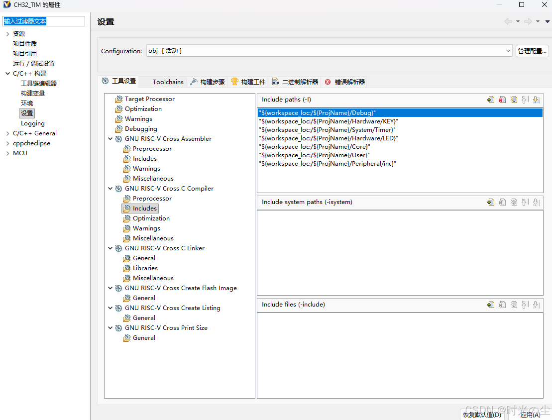Select 运行 / 调试设置 item
The height and width of the screenshot is (420, 552).
pos(34,63)
